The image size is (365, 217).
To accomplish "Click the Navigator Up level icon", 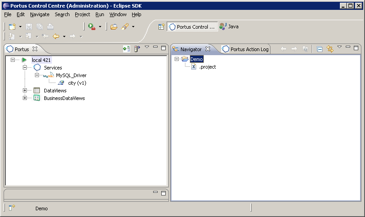I will [305, 49].
